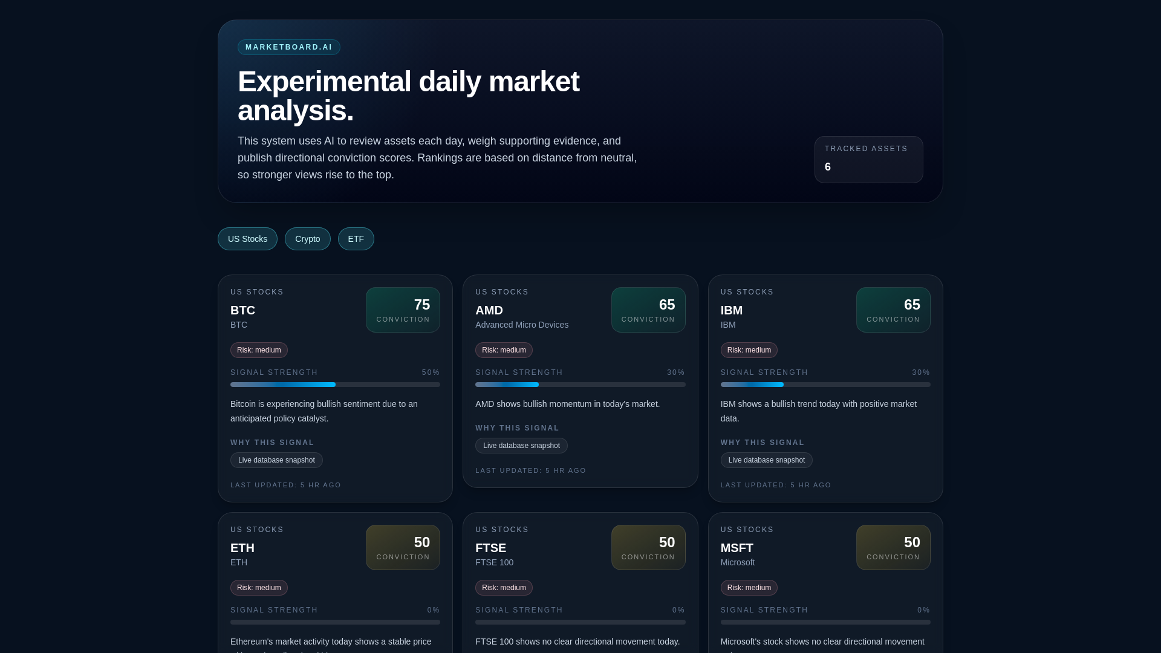This screenshot has height=653, width=1161.
Task: Open the IBM 65 conviction badge
Action: tap(893, 310)
